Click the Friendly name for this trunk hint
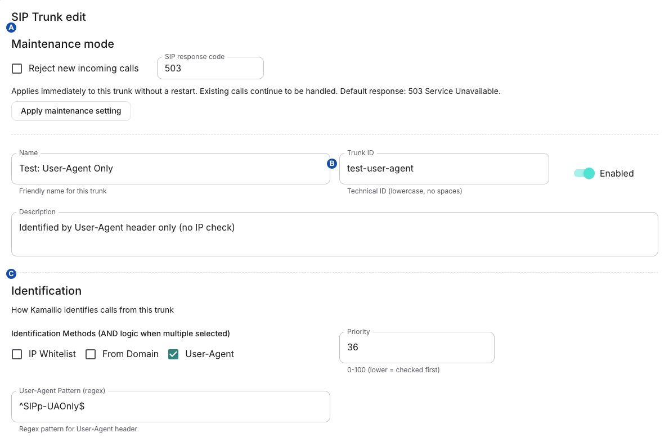Screen dimensions: 669x442 (x=62, y=191)
